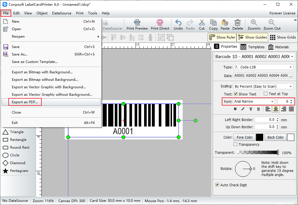
Task: Center-align the barcode text
Action: tap(276, 109)
